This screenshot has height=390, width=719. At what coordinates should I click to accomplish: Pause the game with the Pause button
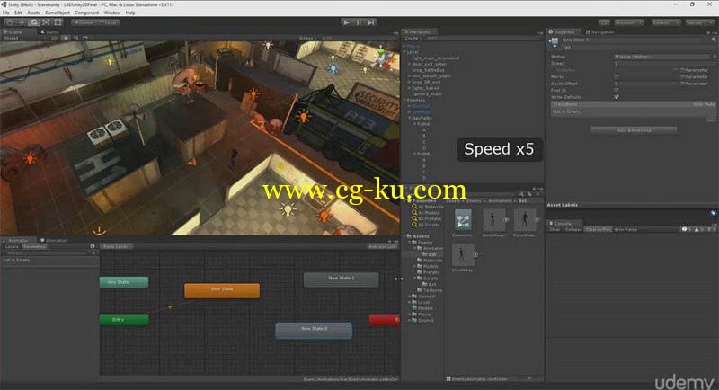coord(359,22)
